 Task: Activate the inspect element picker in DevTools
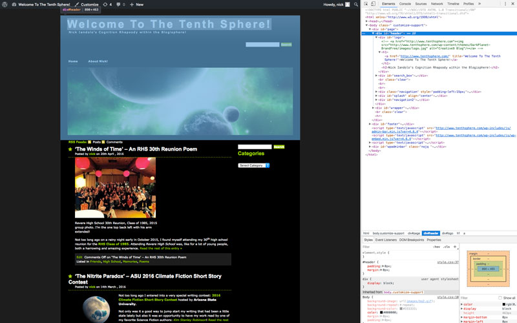click(366, 3)
